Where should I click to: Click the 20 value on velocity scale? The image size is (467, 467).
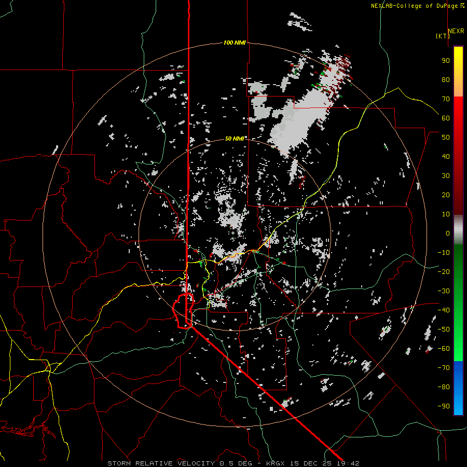[446, 195]
